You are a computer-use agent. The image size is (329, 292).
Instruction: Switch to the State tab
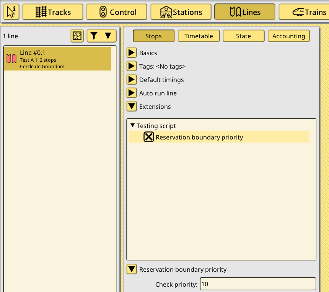[x=243, y=36]
